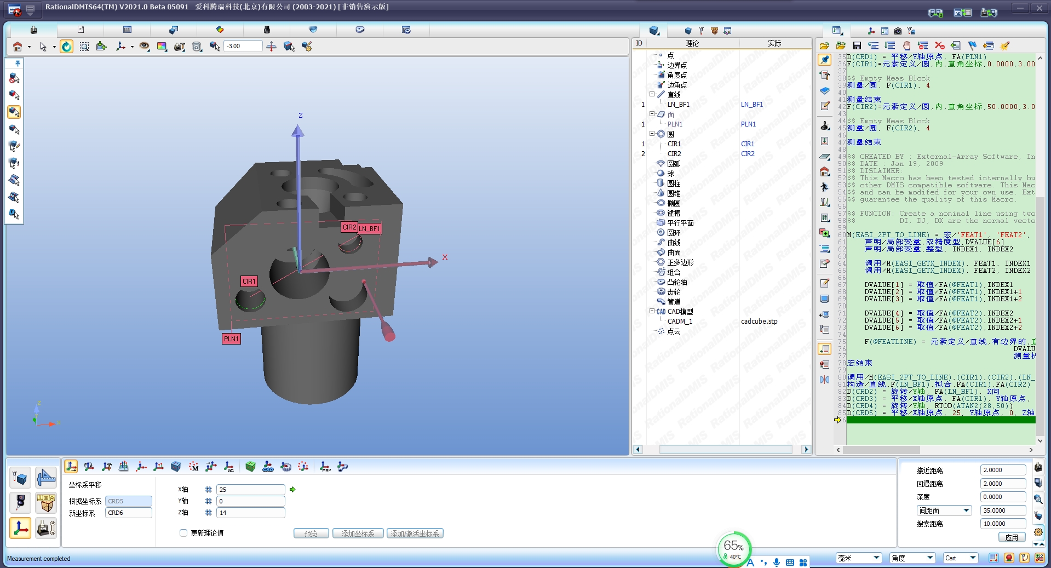Click the X轴 value input field
The width and height of the screenshot is (1051, 568).
click(x=250, y=490)
